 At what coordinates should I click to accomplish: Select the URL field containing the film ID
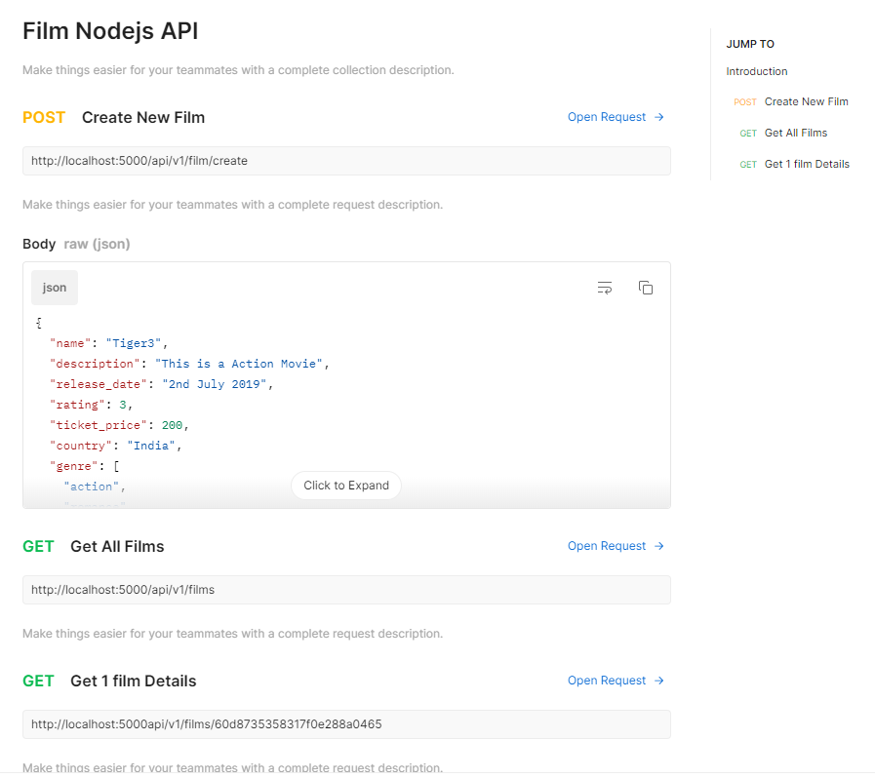tap(345, 724)
